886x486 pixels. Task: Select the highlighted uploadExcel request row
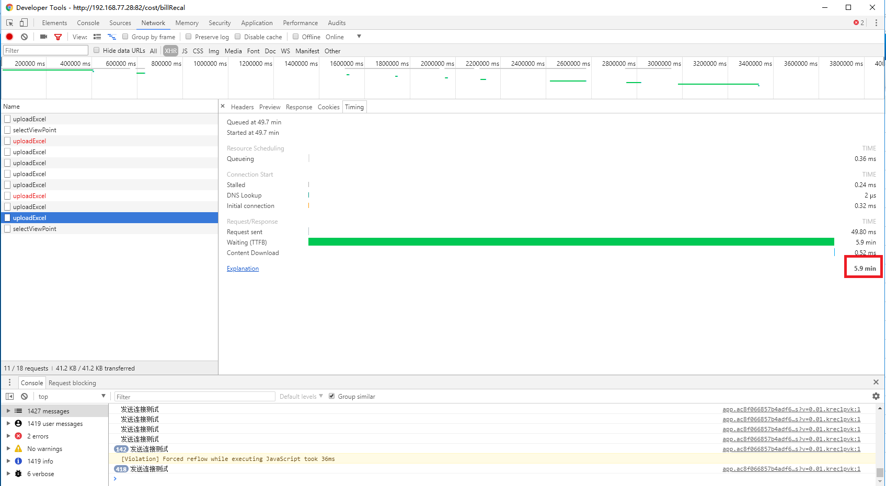110,217
